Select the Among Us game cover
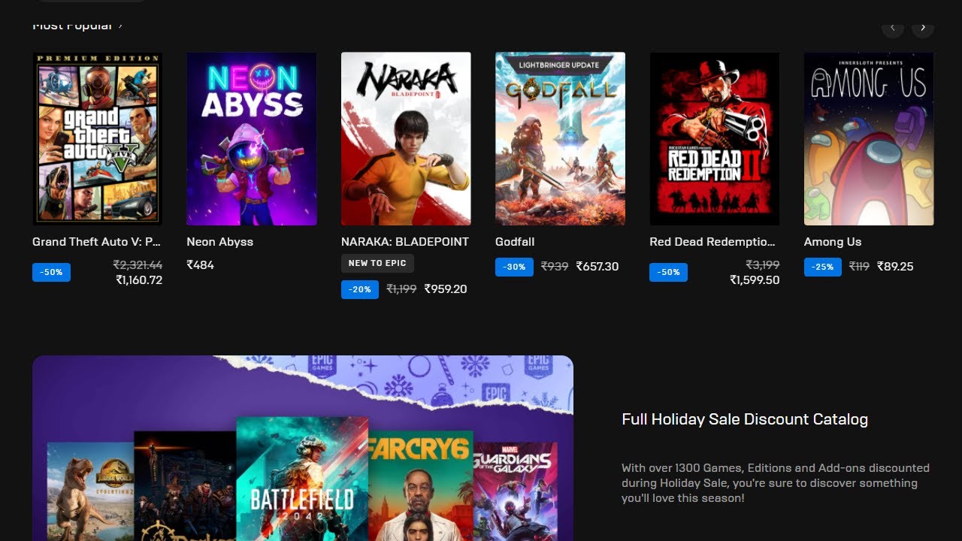 coord(869,138)
